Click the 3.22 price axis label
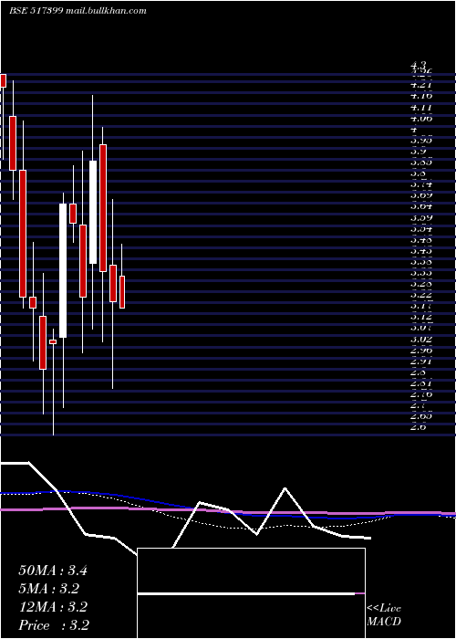This screenshot has width=456, height=639. [x=421, y=294]
